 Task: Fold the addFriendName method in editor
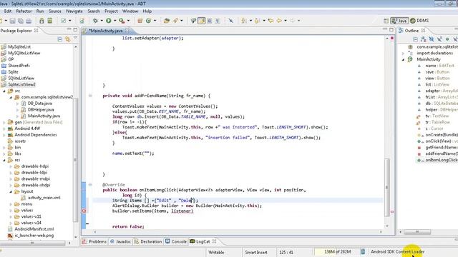pos(90,96)
